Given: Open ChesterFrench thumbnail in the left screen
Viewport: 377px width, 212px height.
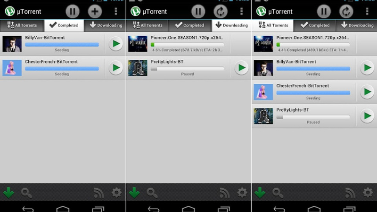Looking at the screenshot, I should pyautogui.click(x=12, y=68).
